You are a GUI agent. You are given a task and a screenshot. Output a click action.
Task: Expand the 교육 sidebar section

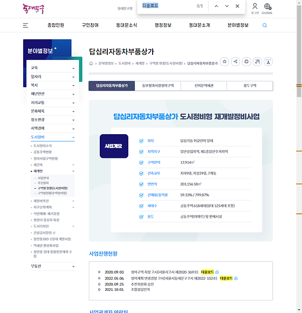point(52,68)
